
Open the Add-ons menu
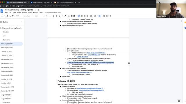35,12
